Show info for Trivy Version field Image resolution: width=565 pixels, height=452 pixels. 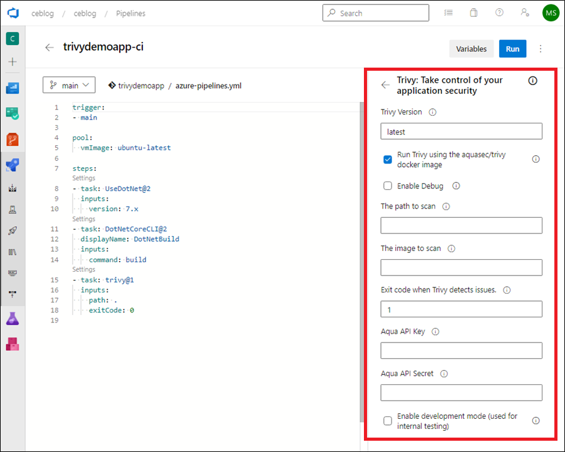click(x=432, y=112)
